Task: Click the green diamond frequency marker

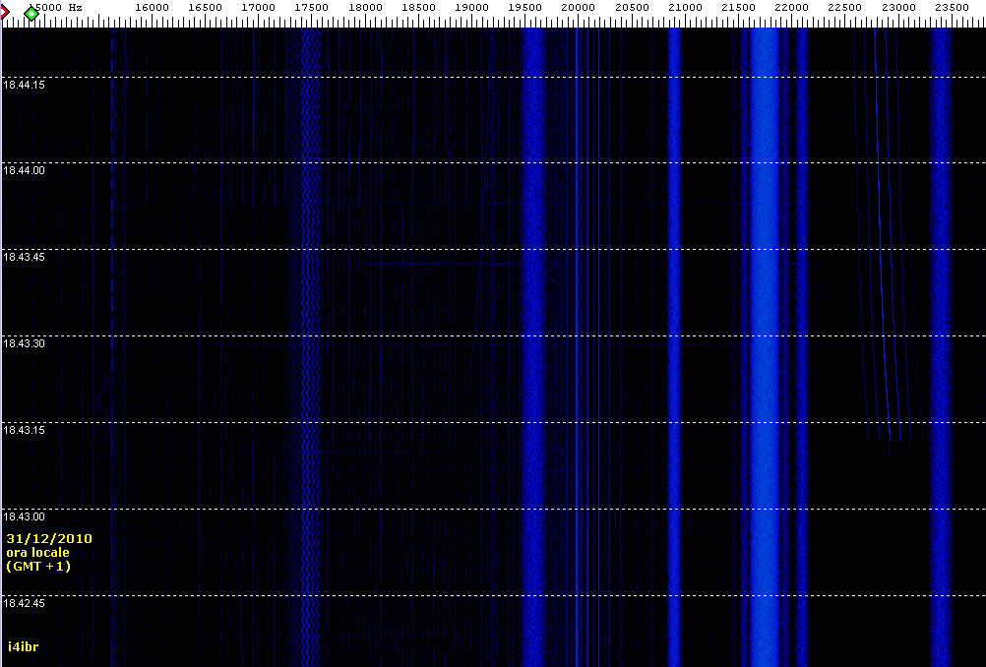Action: coord(31,14)
